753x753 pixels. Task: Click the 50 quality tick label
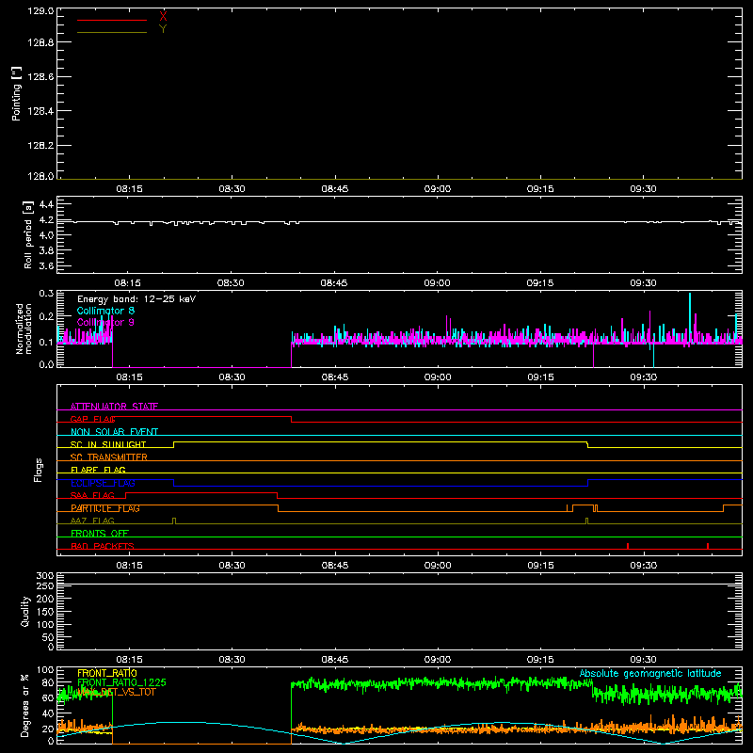(48, 637)
